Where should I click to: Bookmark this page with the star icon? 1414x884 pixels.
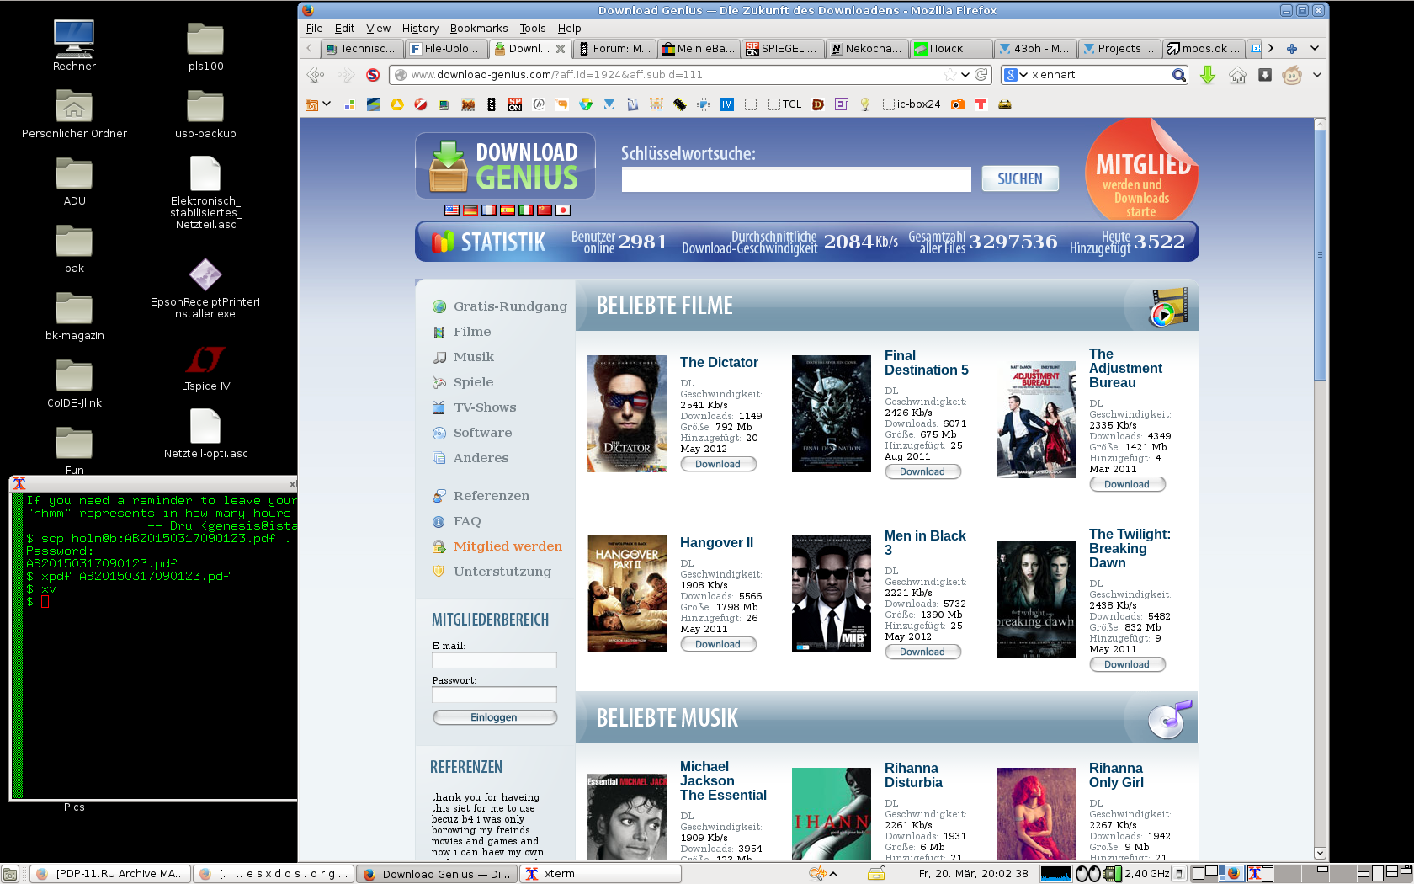(950, 74)
